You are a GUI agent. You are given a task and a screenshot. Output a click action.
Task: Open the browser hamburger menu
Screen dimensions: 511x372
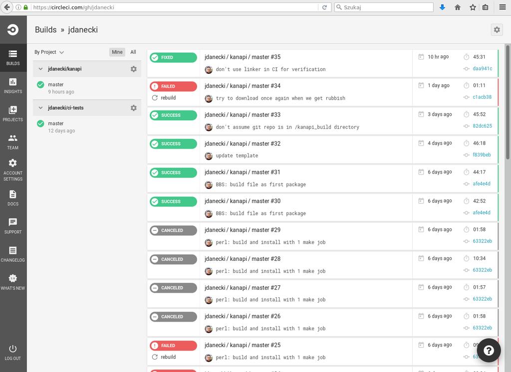tap(503, 7)
